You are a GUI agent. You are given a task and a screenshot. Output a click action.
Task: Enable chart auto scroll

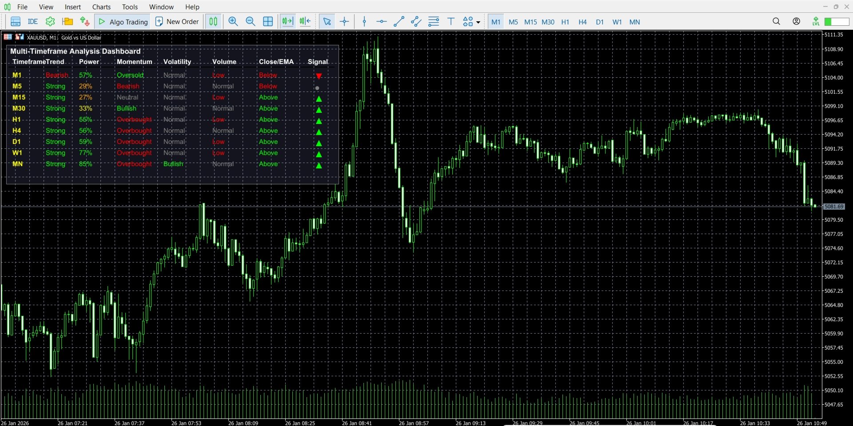point(287,21)
